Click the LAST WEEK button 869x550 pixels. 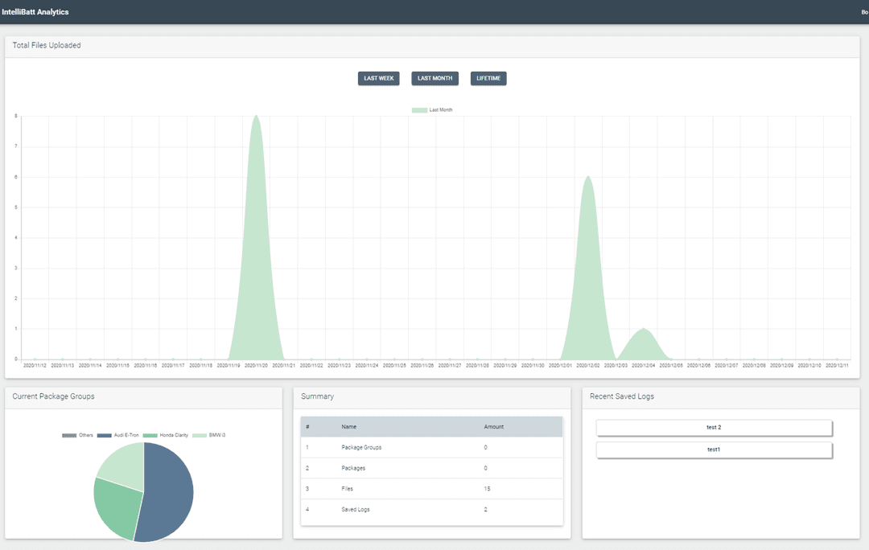[x=378, y=79]
